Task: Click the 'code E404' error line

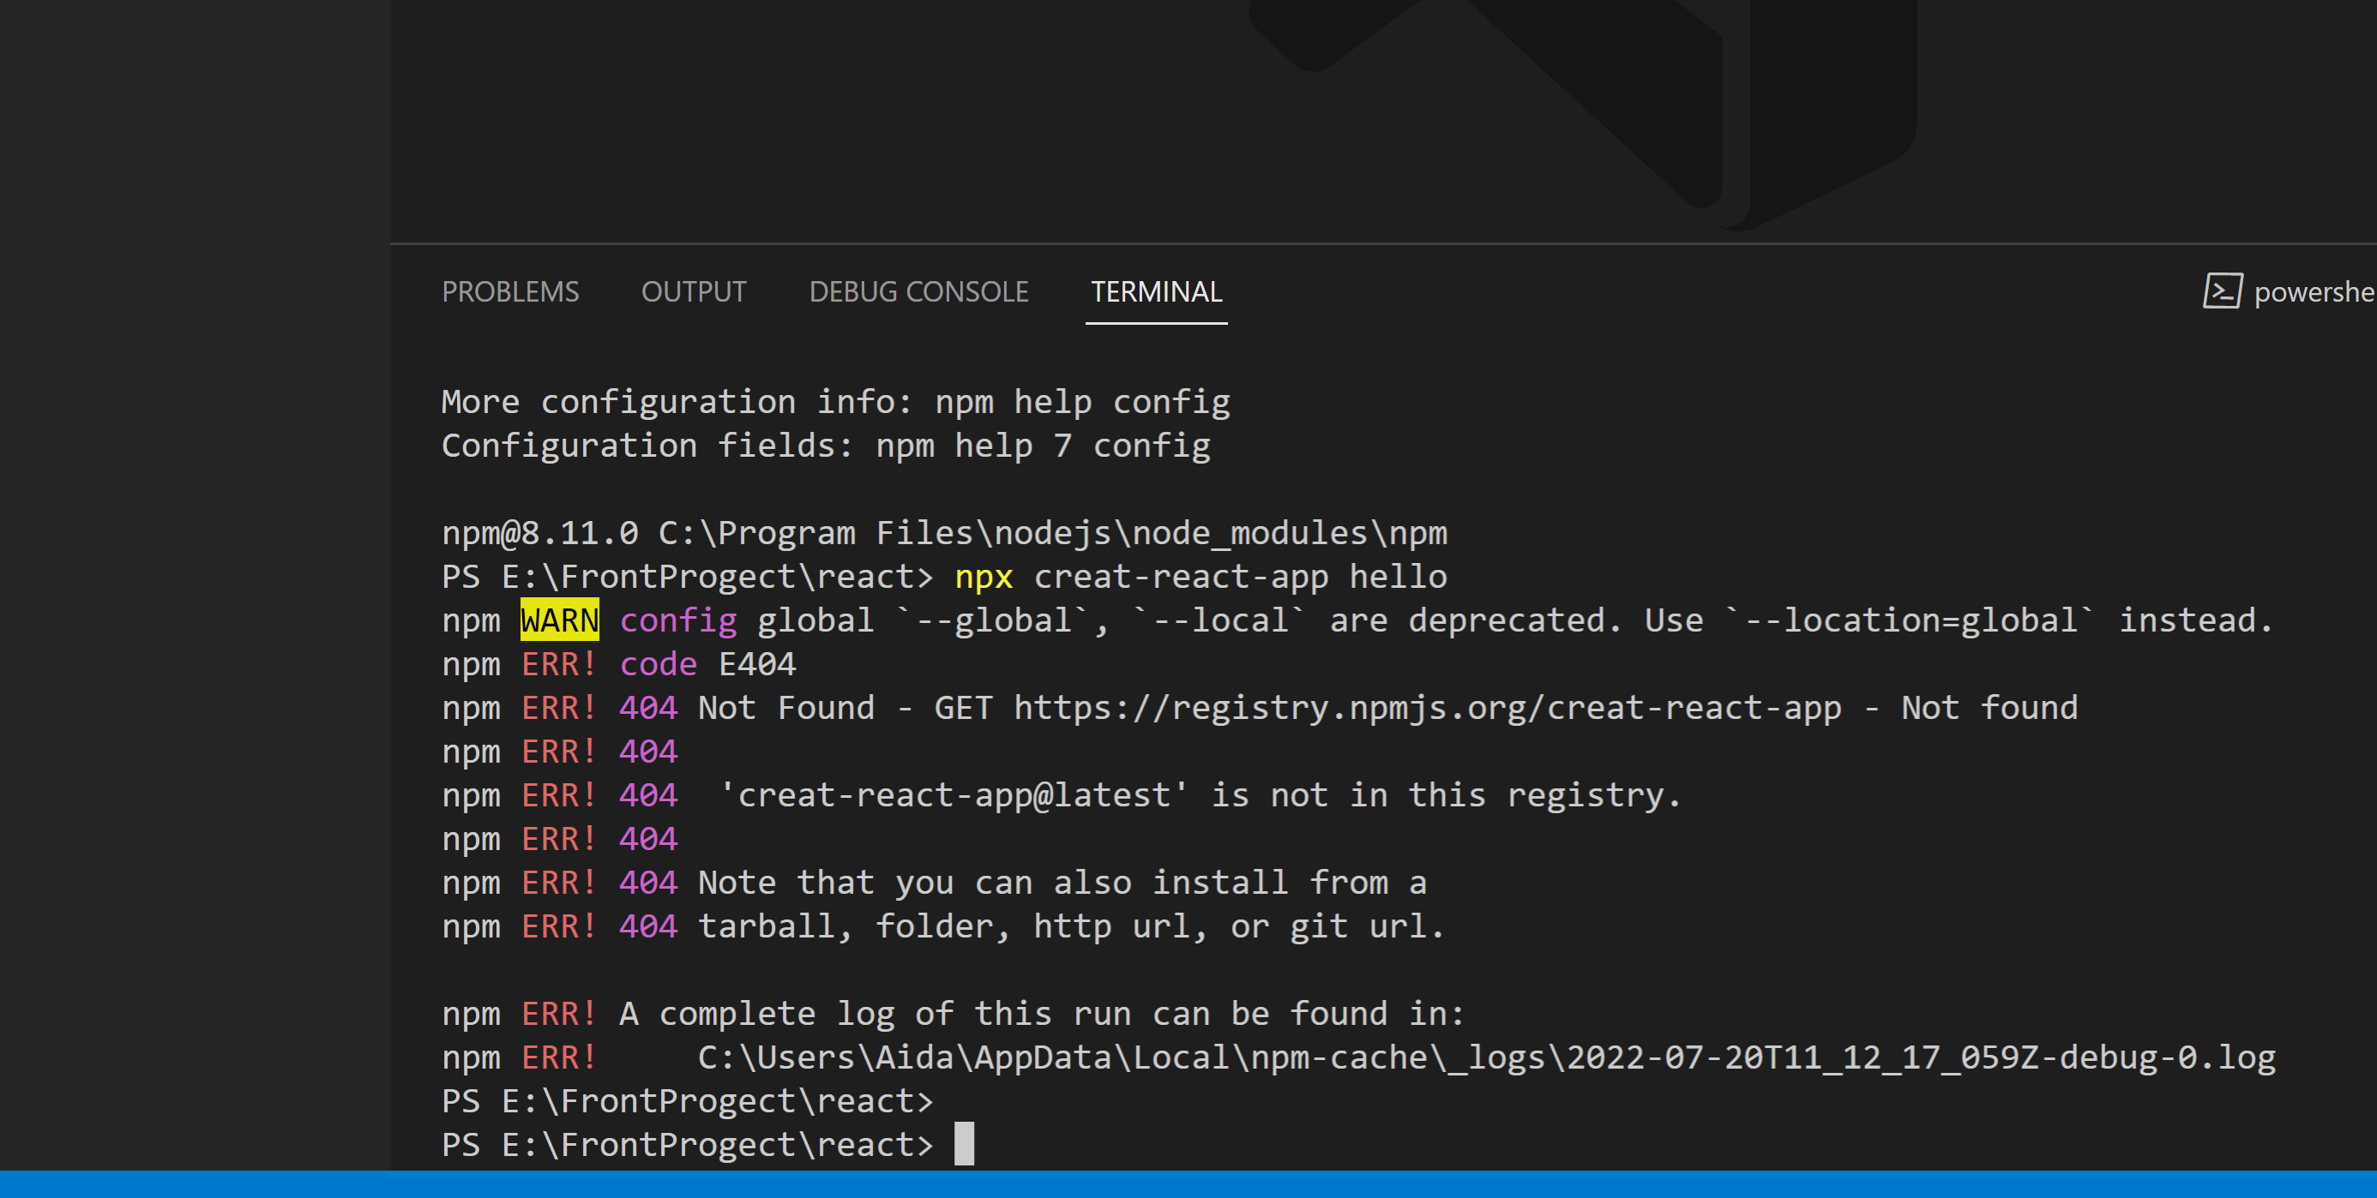Action: click(618, 664)
